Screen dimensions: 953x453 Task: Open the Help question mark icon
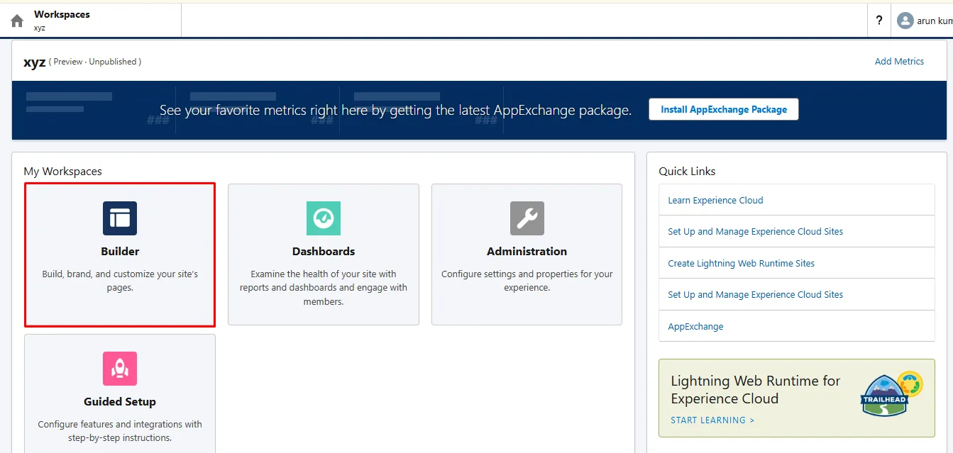click(x=879, y=21)
